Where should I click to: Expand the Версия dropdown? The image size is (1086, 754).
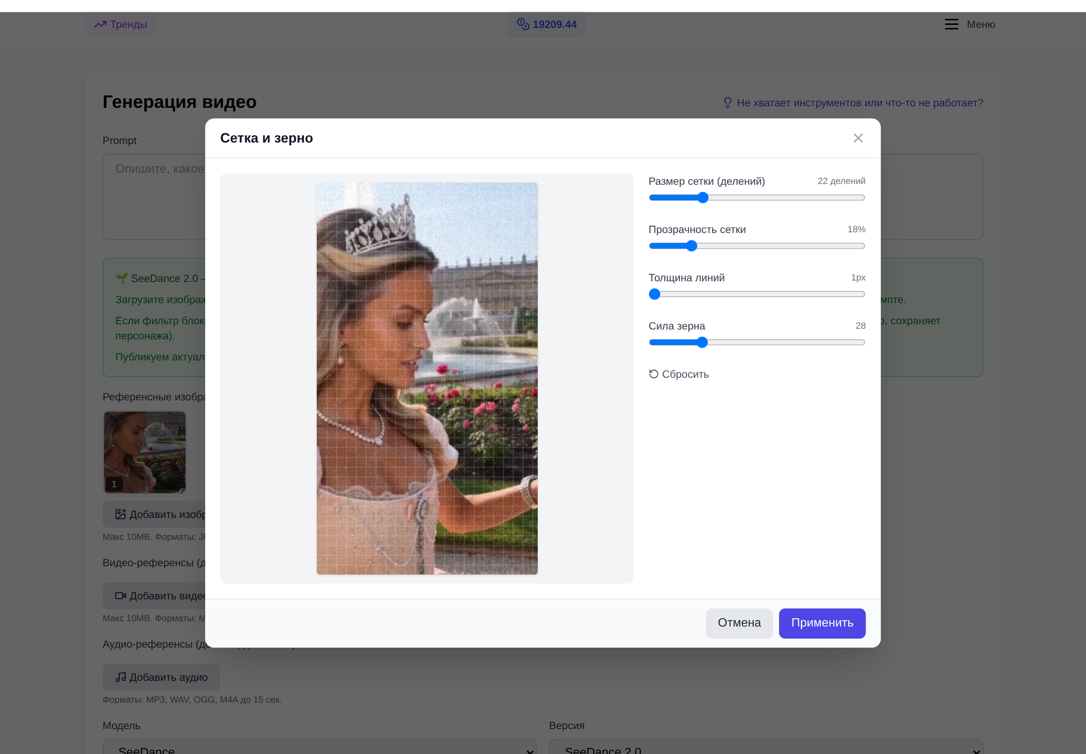766,747
